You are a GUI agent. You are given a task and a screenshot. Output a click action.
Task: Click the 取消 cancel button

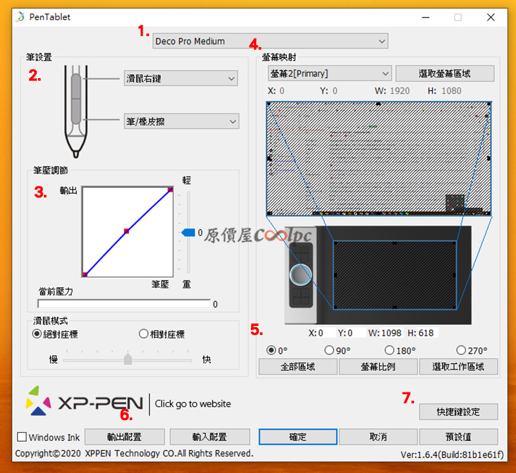coord(378,437)
